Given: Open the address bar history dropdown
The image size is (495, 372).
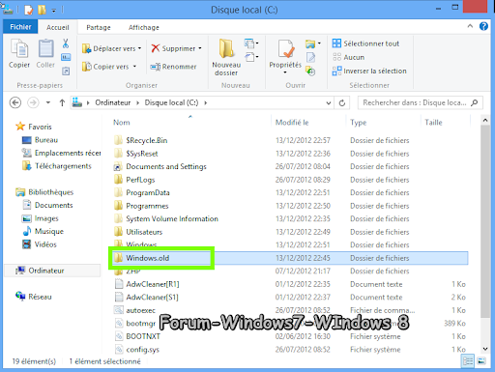Looking at the screenshot, I should [328, 103].
